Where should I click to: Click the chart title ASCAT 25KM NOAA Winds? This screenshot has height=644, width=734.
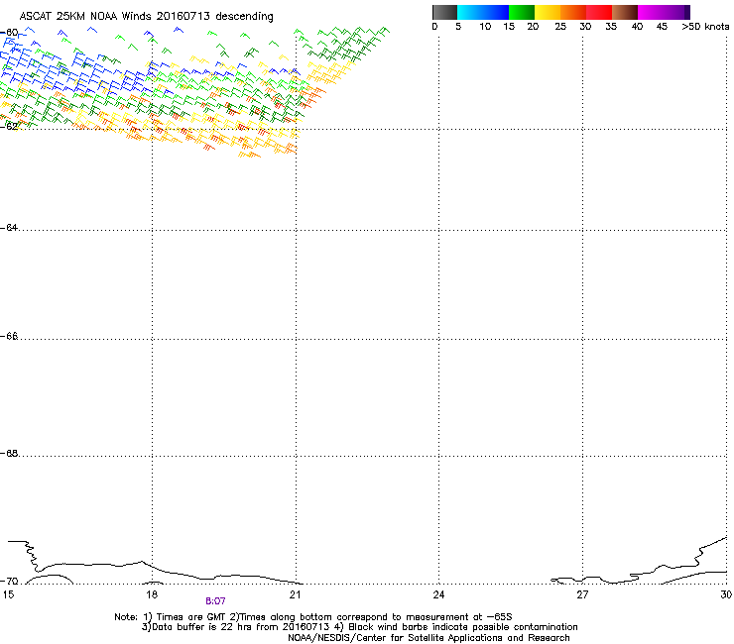(85, 16)
